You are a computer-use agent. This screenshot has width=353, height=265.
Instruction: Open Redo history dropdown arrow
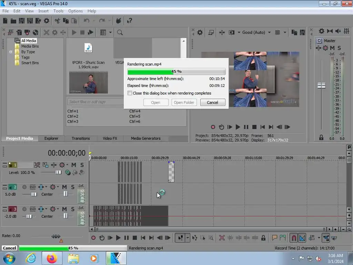109,21
